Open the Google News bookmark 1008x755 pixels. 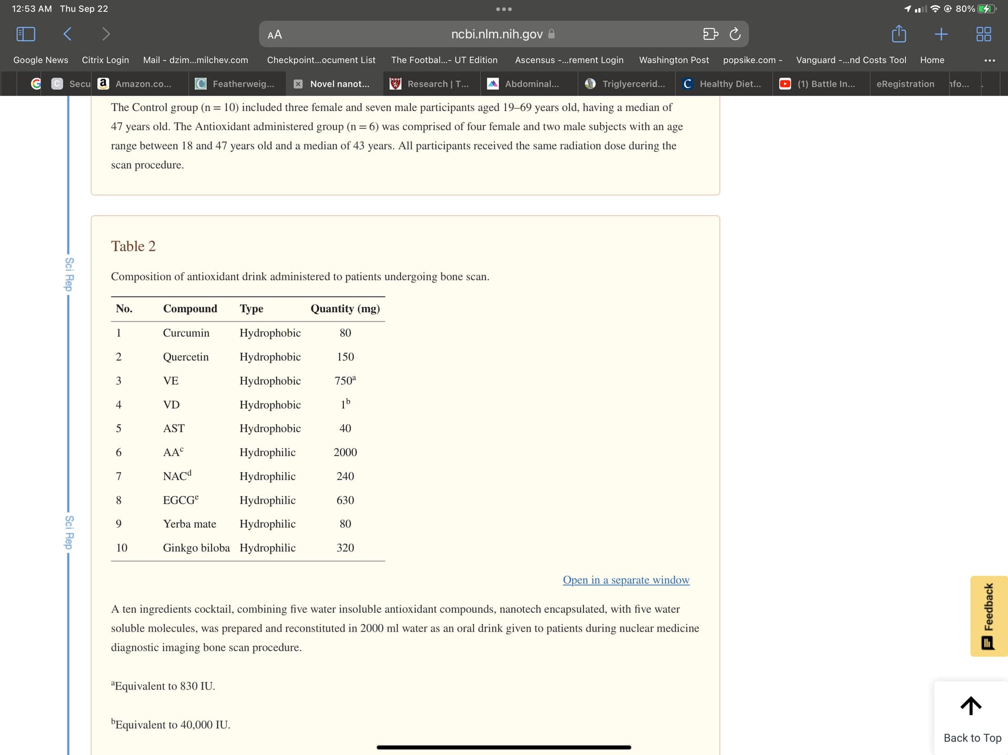(40, 60)
